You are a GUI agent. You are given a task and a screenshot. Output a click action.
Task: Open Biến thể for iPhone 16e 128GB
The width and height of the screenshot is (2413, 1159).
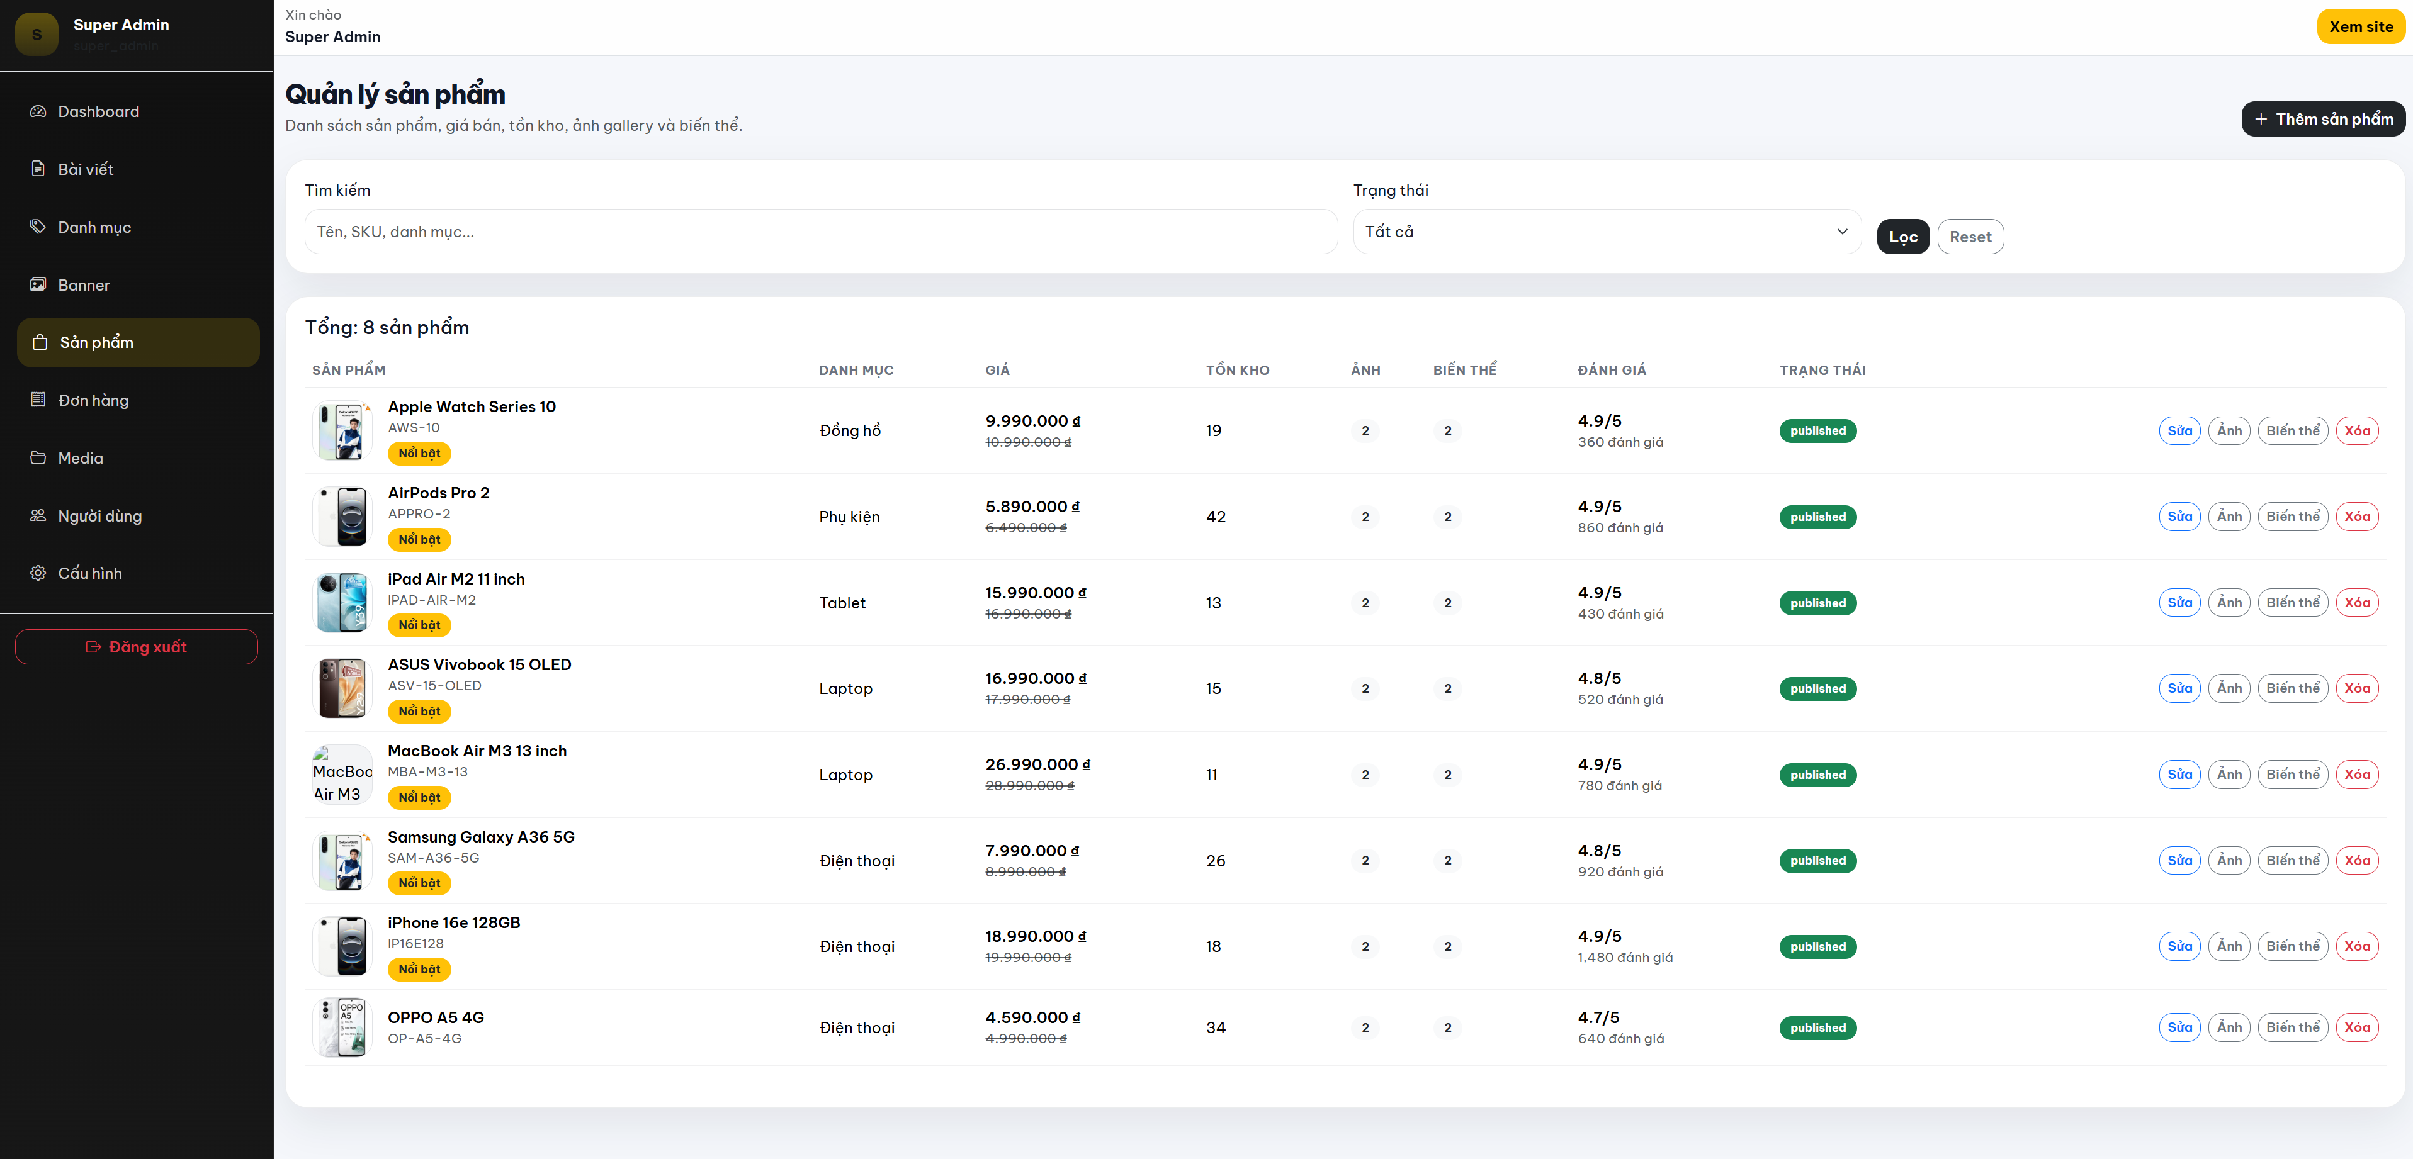(2292, 946)
